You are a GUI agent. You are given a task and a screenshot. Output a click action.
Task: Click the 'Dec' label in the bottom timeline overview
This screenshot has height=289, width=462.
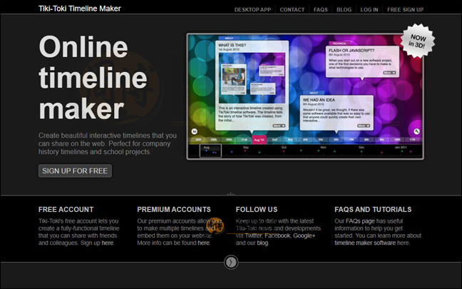coord(361,147)
